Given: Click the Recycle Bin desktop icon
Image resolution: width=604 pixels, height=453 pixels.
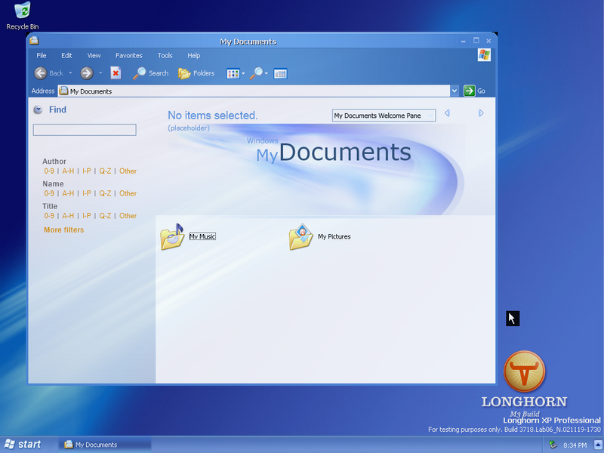Looking at the screenshot, I should [x=23, y=11].
